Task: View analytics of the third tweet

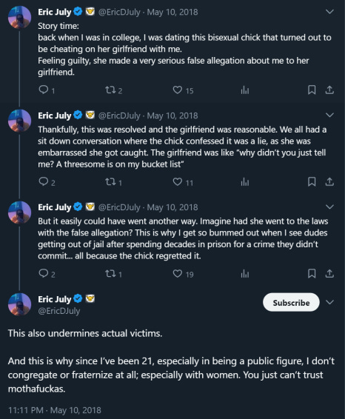Action: [245, 274]
